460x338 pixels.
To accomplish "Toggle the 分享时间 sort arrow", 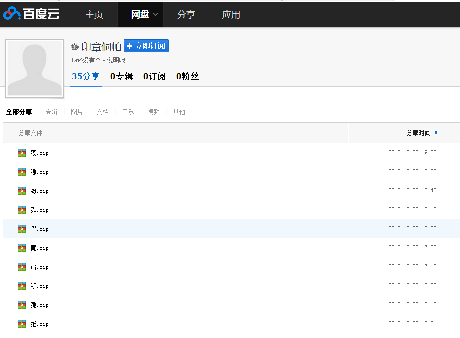I will click(436, 133).
